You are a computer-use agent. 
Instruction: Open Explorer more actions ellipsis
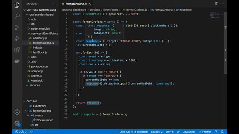tap(54, 4)
